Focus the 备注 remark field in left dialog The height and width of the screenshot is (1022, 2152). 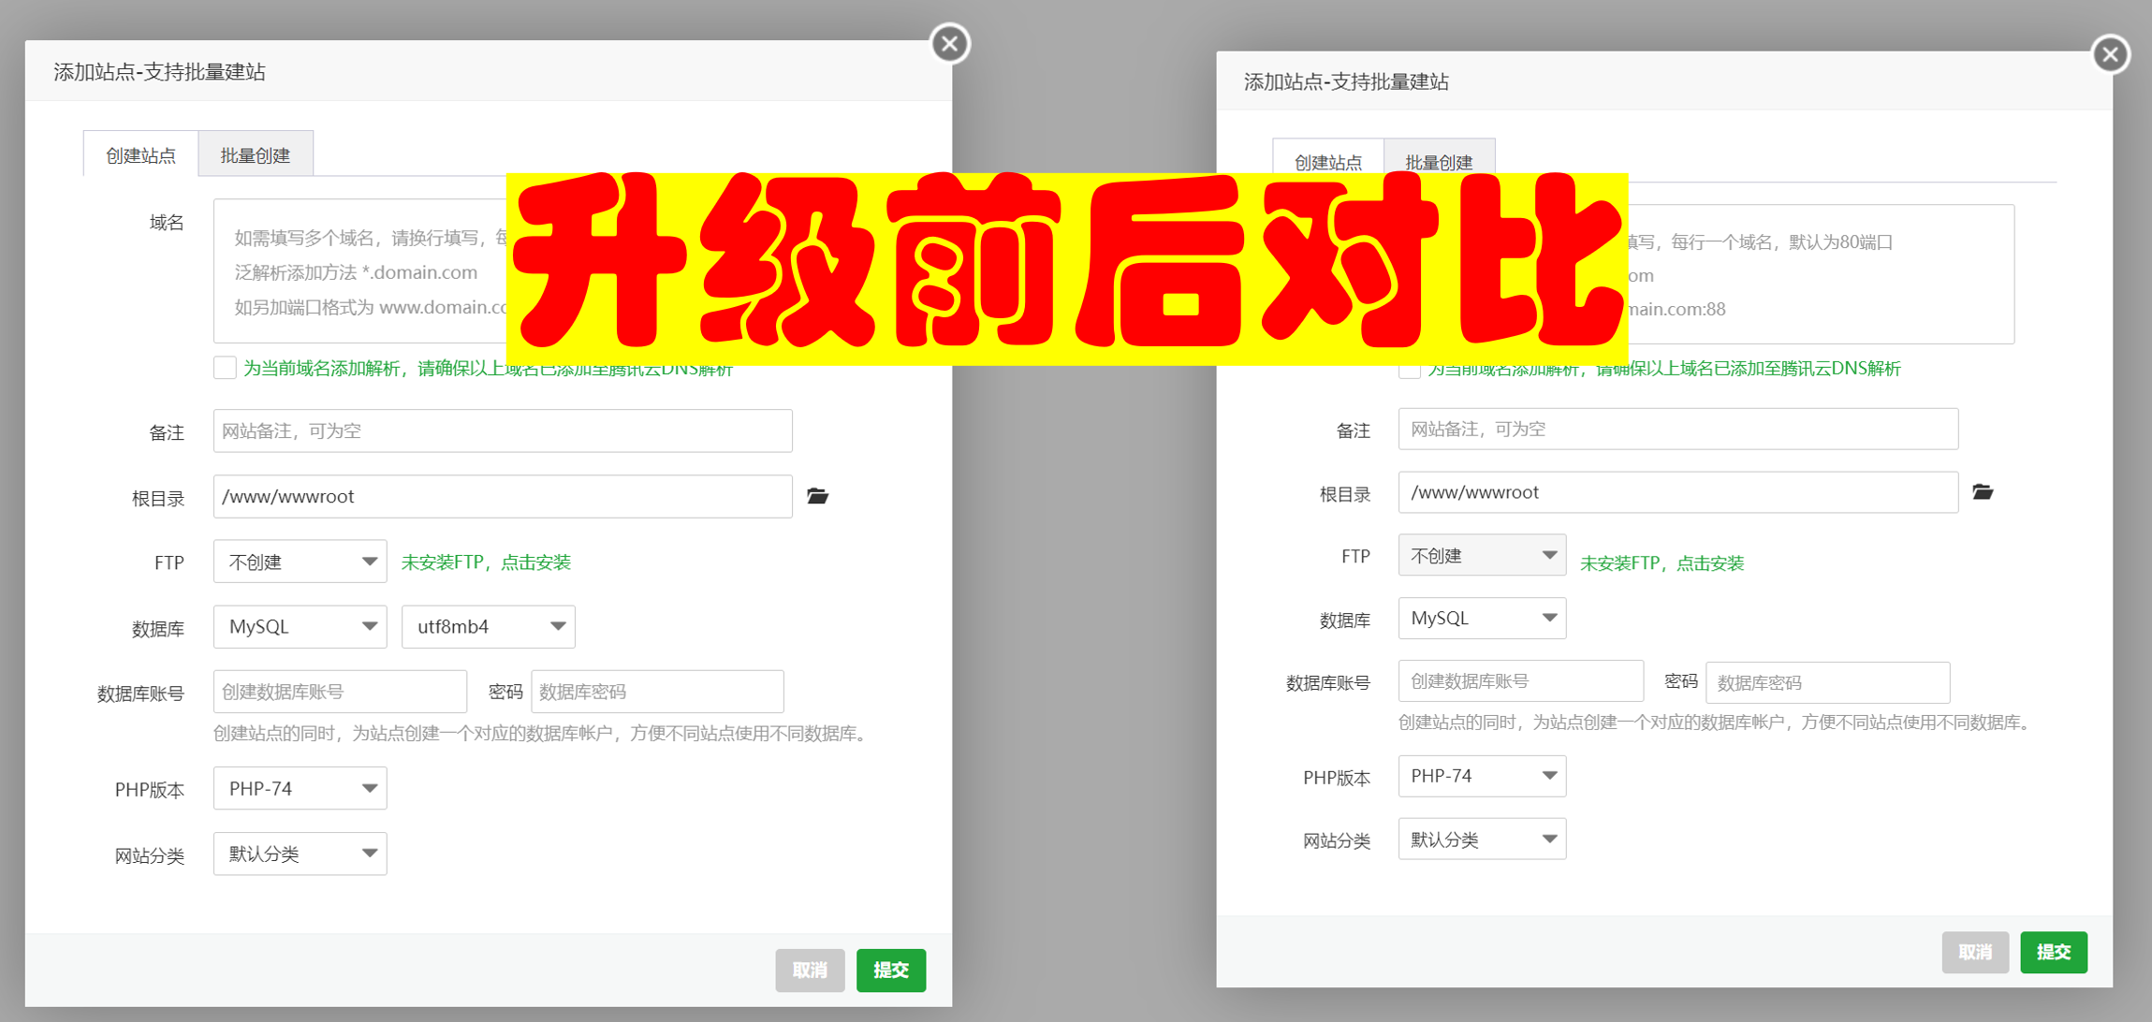tap(503, 431)
